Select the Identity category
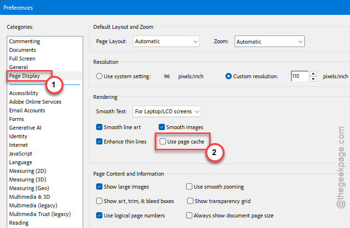Image resolution: width=350 pixels, height=228 pixels. 18,136
